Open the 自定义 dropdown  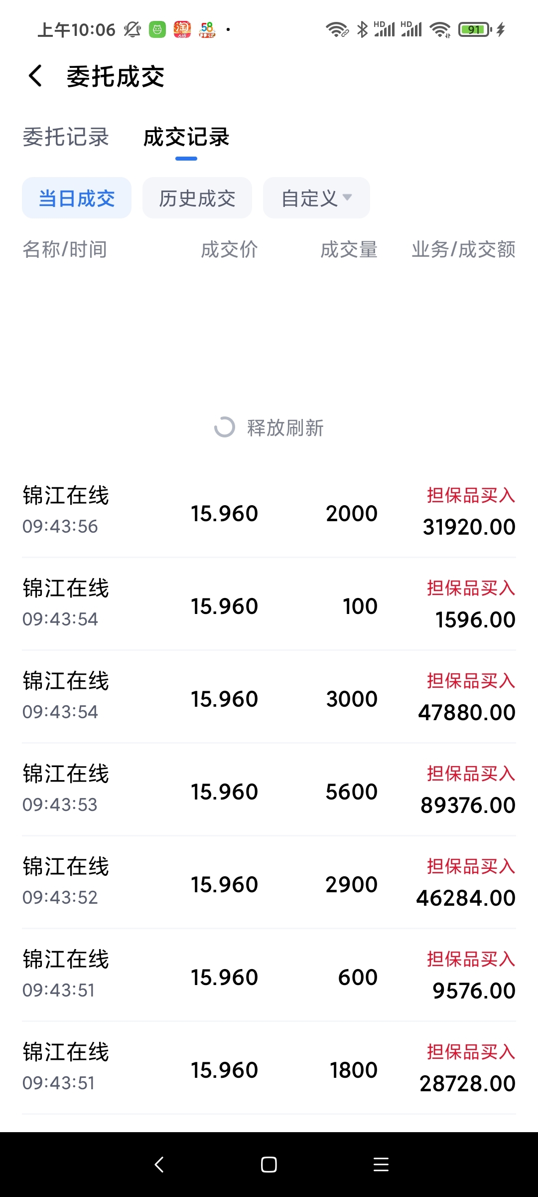click(x=316, y=198)
